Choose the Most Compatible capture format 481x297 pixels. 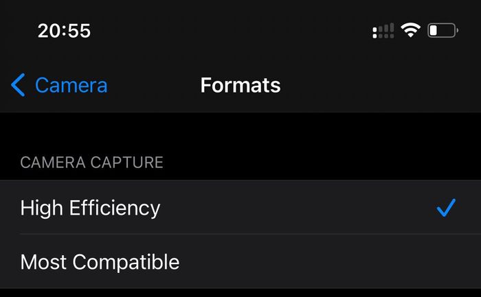pyautogui.click(x=240, y=261)
